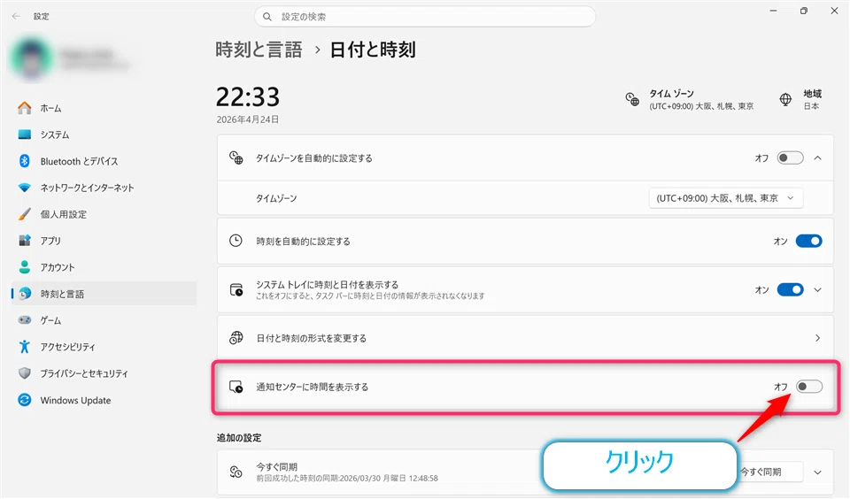
Task: Click the アクセシビリティ figure icon
Action: click(x=25, y=347)
